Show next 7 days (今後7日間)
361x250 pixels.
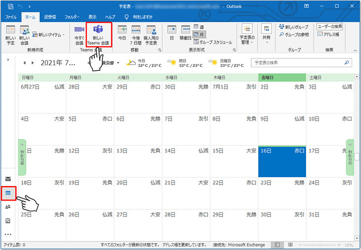pyautogui.click(x=136, y=35)
